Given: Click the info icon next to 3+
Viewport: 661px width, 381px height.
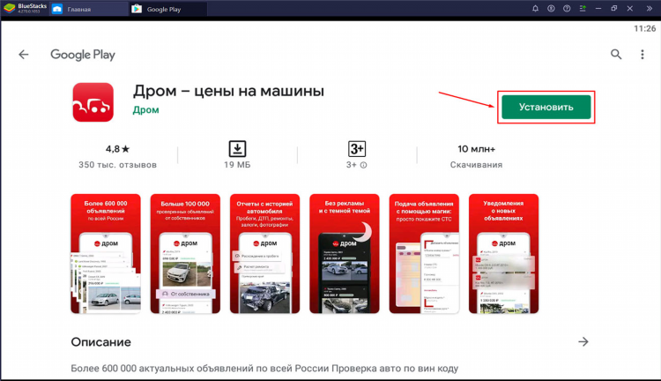Looking at the screenshot, I should pos(363,165).
